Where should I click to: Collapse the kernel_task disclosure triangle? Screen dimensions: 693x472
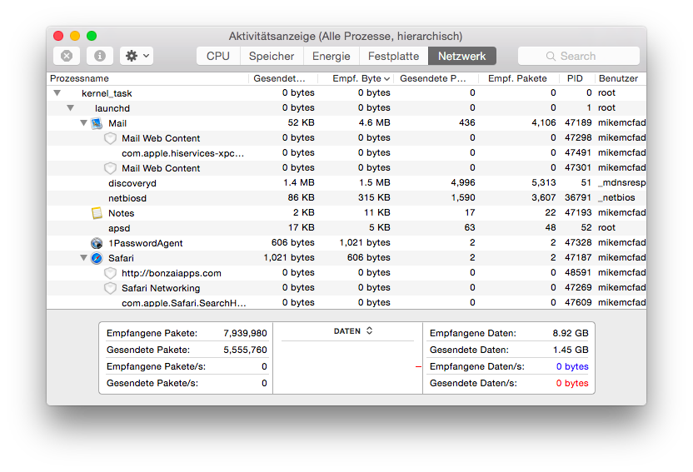tap(57, 93)
